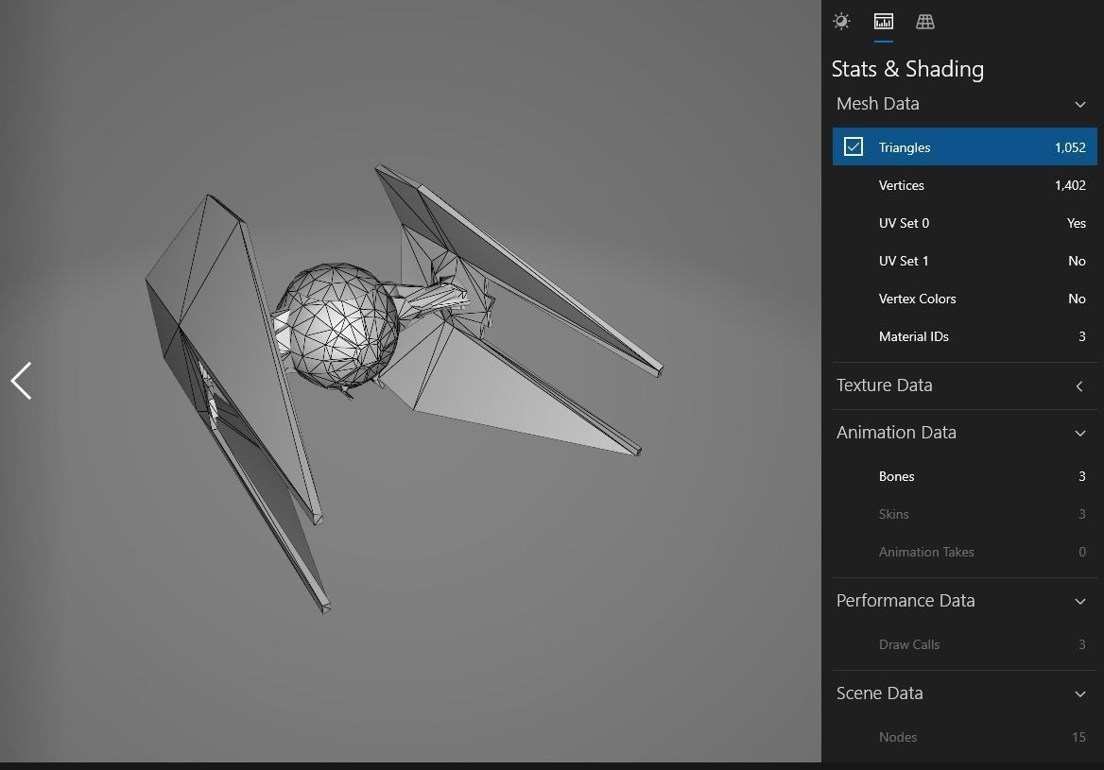Collapse the Performance Data section chevron
The width and height of the screenshot is (1104, 770).
click(x=1080, y=601)
